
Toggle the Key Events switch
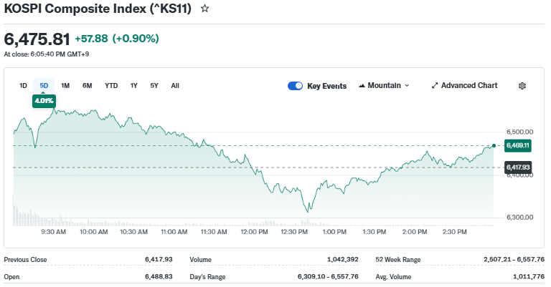[x=295, y=86]
